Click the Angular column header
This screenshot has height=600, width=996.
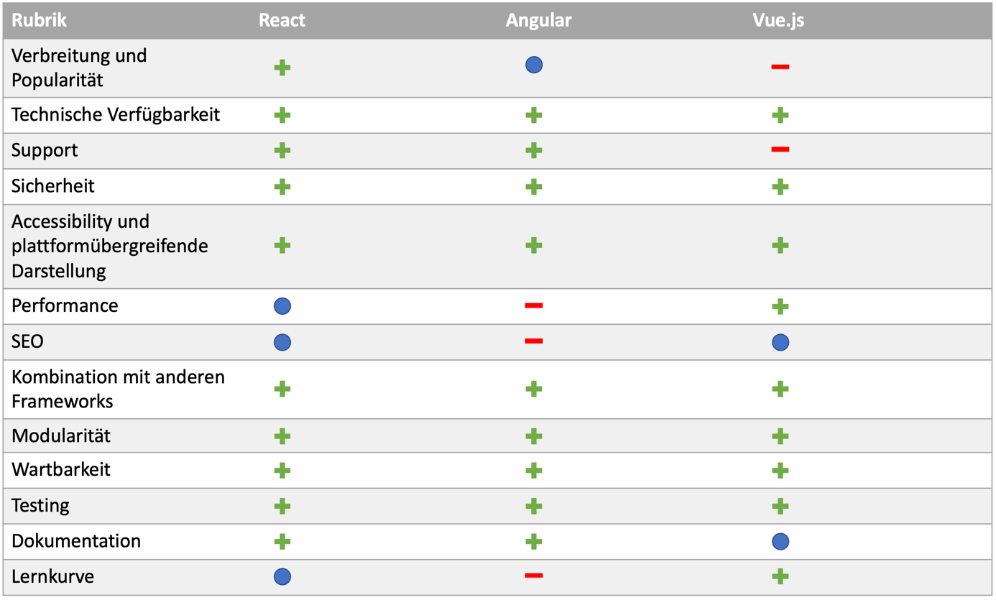point(538,20)
